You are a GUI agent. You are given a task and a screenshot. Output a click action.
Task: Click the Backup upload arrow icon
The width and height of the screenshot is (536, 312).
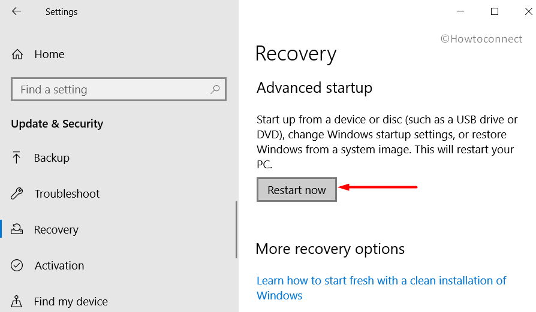[x=16, y=157]
